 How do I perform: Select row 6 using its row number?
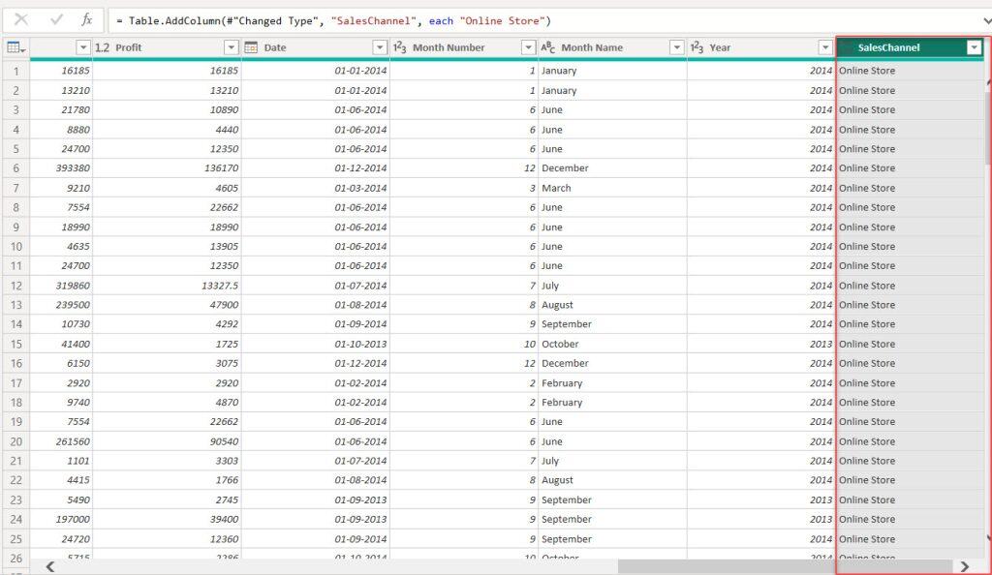point(15,168)
